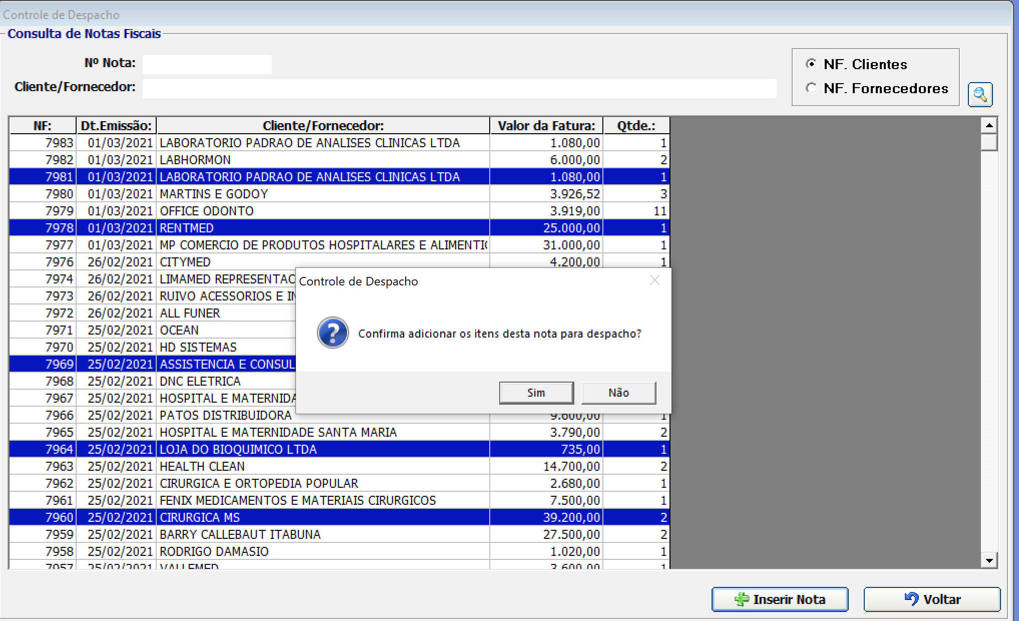Confirm with the Sim button
The height and width of the screenshot is (621, 1019).
(x=536, y=393)
